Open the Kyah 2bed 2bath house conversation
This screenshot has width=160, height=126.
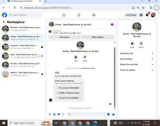pos(22,56)
